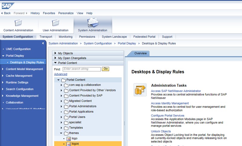This screenshot has width=242, height=146.
Task: Expand the com.sap.ip.collaboration tree node
Action: [61, 85]
